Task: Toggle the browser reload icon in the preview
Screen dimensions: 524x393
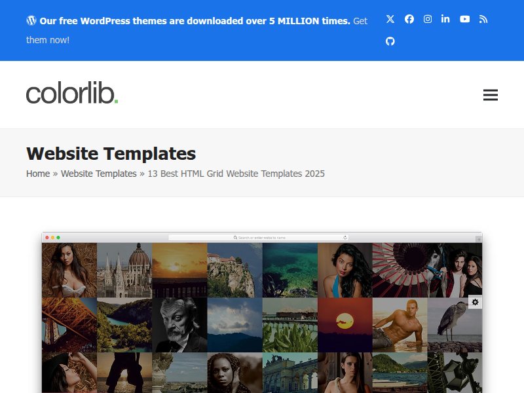Action: [346, 238]
